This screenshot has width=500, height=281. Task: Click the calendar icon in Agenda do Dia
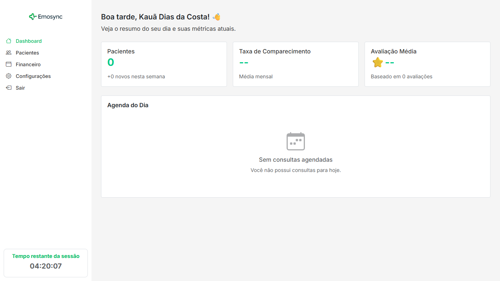[x=296, y=141]
